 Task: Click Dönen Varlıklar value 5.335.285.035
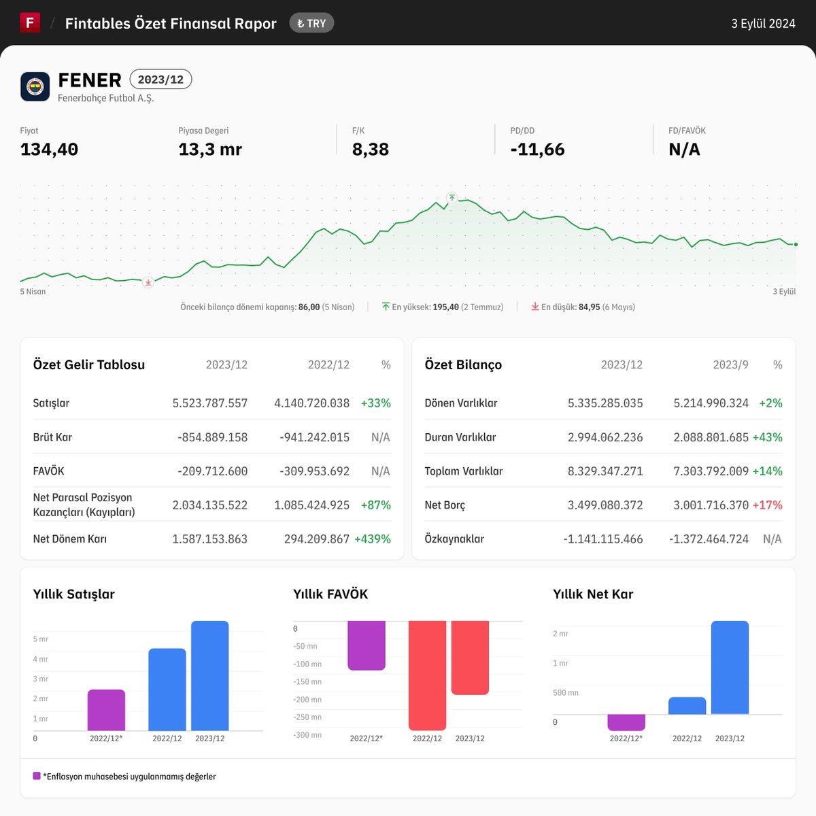coord(605,403)
